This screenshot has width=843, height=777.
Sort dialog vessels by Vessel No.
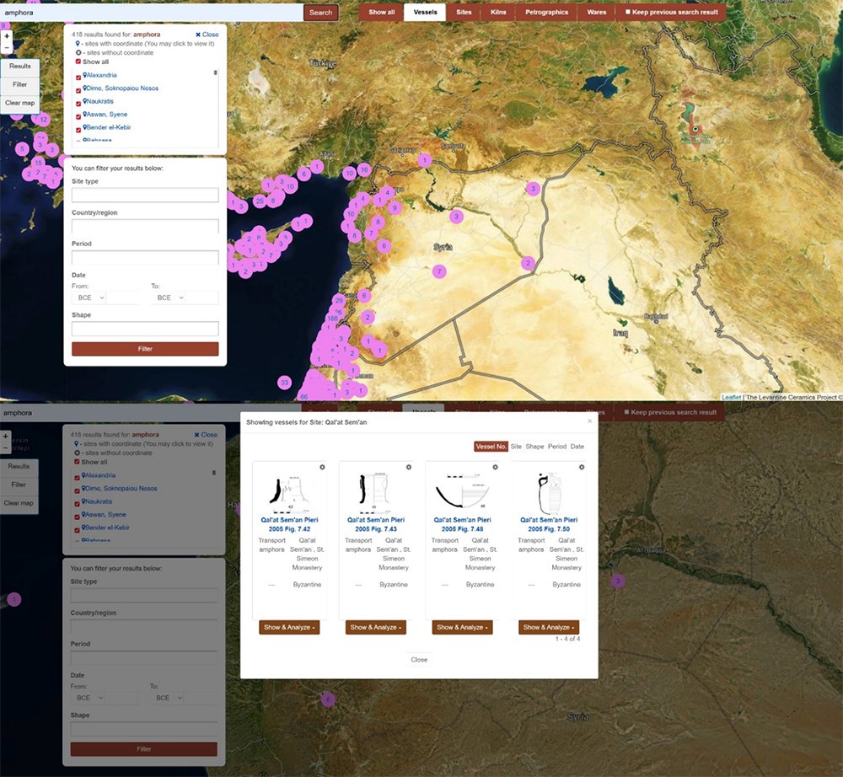coord(491,447)
